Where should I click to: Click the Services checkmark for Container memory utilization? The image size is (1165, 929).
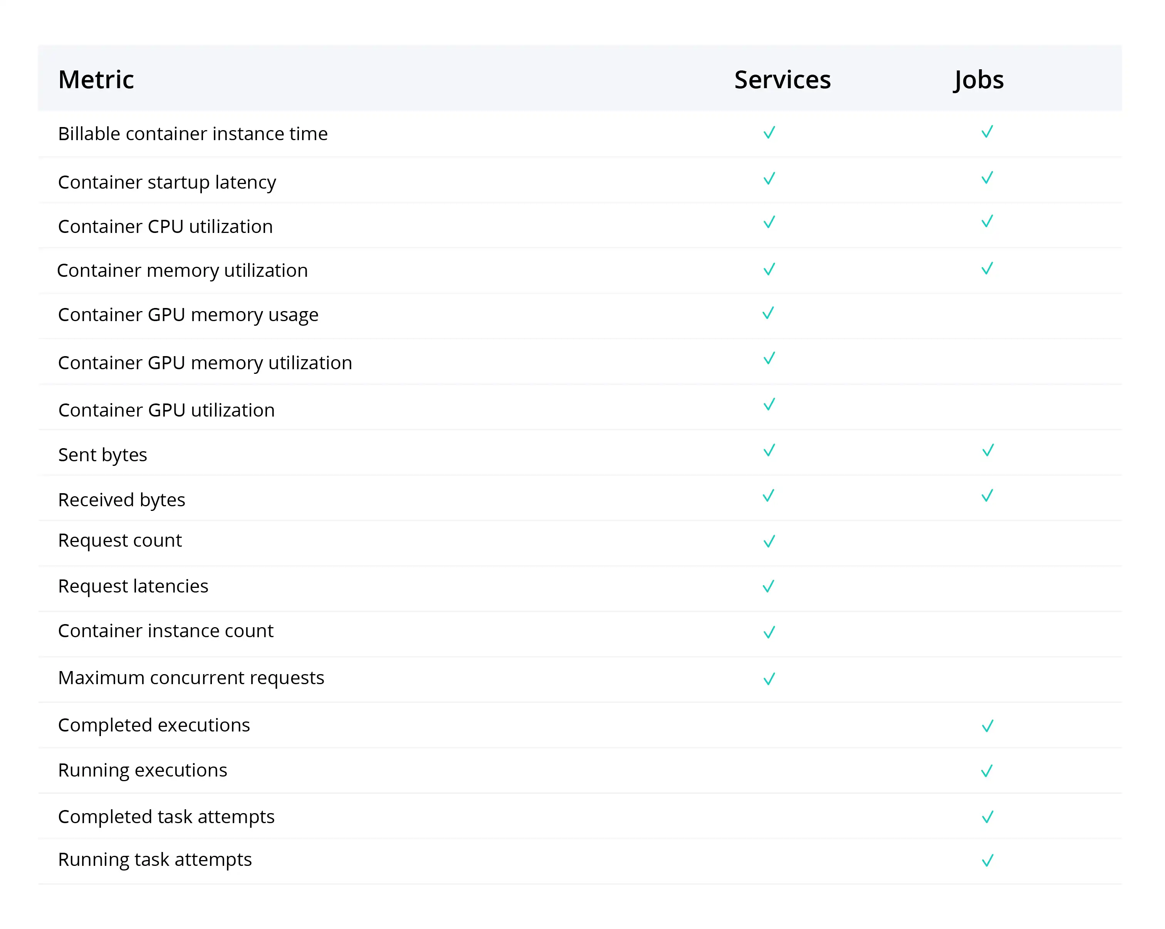(x=769, y=269)
